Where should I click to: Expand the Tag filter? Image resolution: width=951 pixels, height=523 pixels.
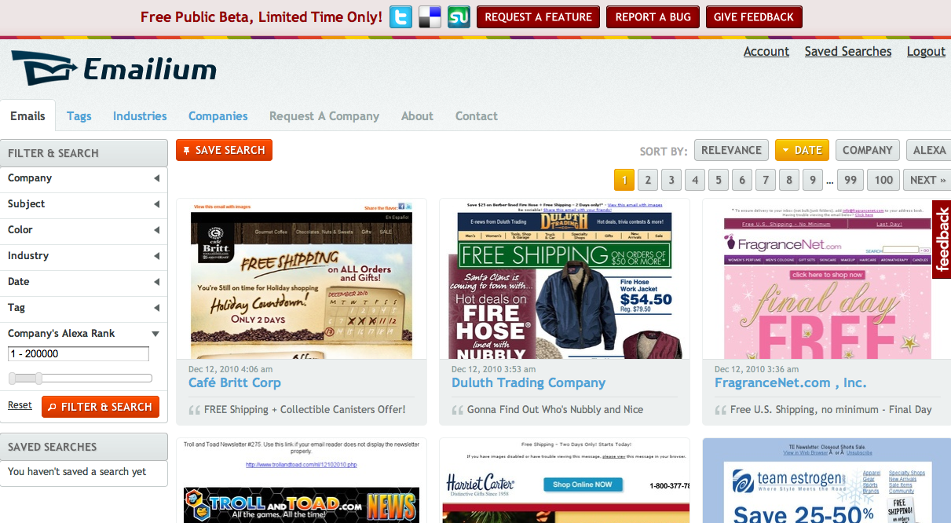point(84,308)
